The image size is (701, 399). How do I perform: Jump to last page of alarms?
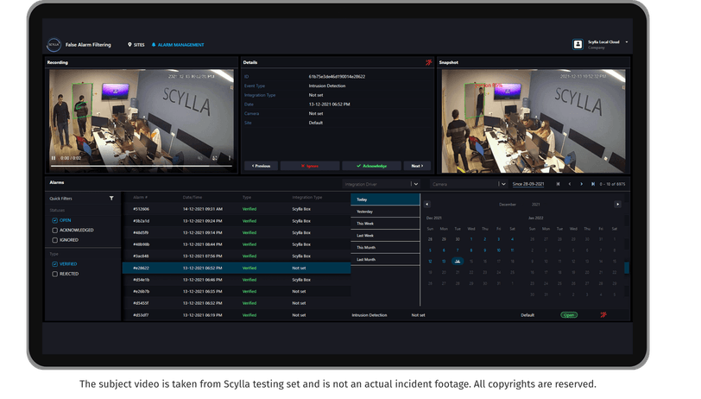[x=593, y=184]
